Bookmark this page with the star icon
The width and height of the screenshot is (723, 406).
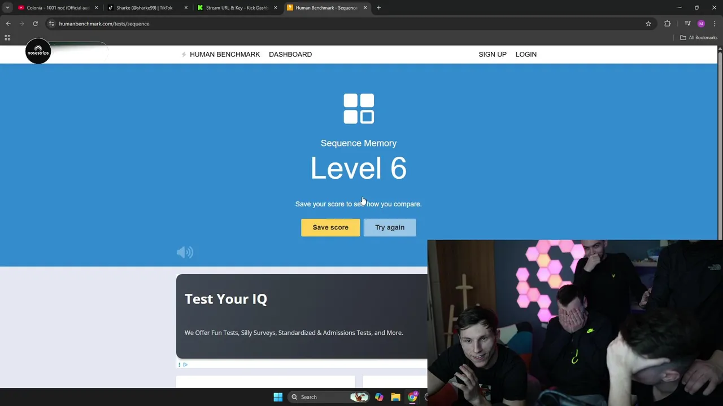[648, 24]
